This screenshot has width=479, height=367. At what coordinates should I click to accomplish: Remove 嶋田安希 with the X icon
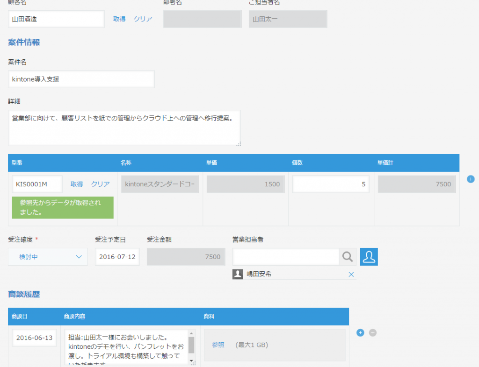[x=351, y=275]
